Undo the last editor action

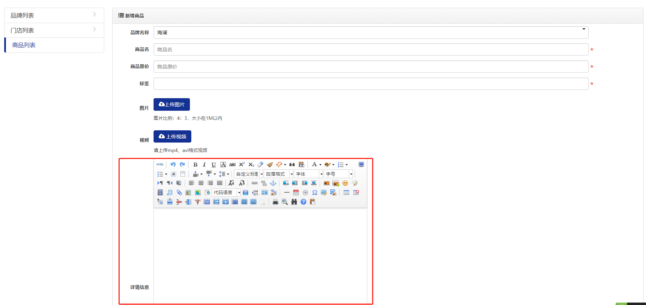(173, 165)
